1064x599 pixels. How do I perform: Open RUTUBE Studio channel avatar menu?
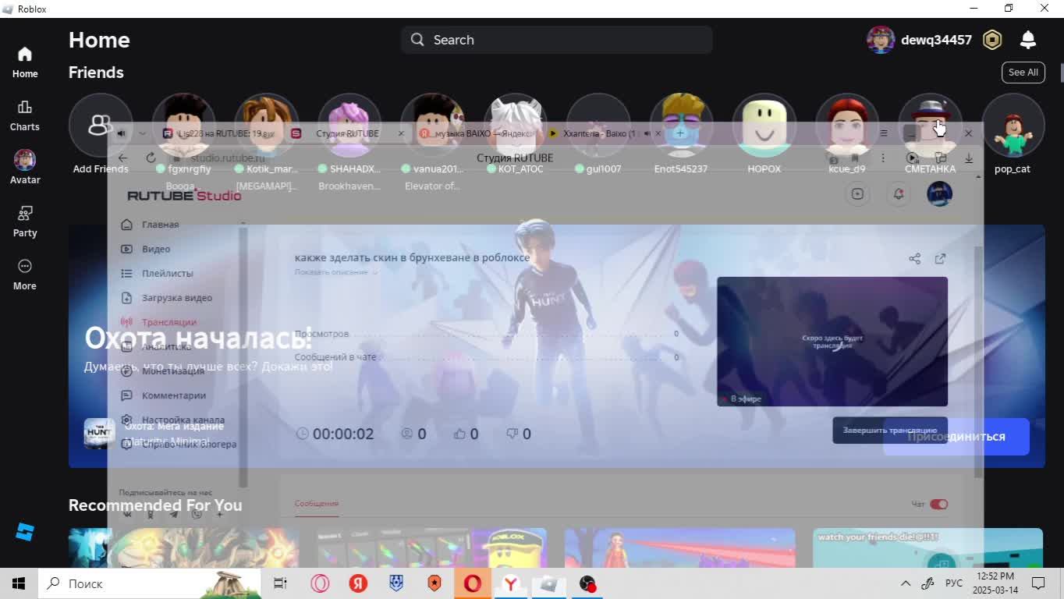click(939, 194)
